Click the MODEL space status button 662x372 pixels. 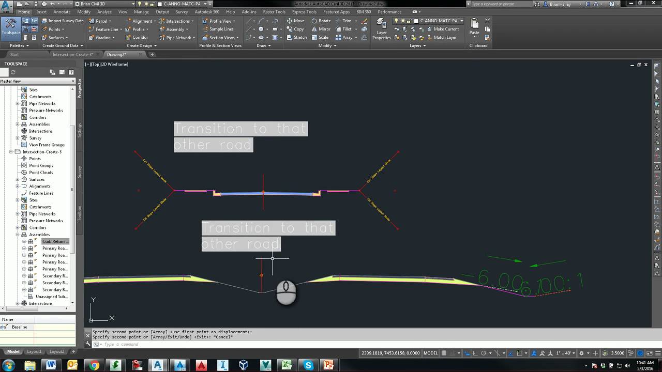point(430,353)
